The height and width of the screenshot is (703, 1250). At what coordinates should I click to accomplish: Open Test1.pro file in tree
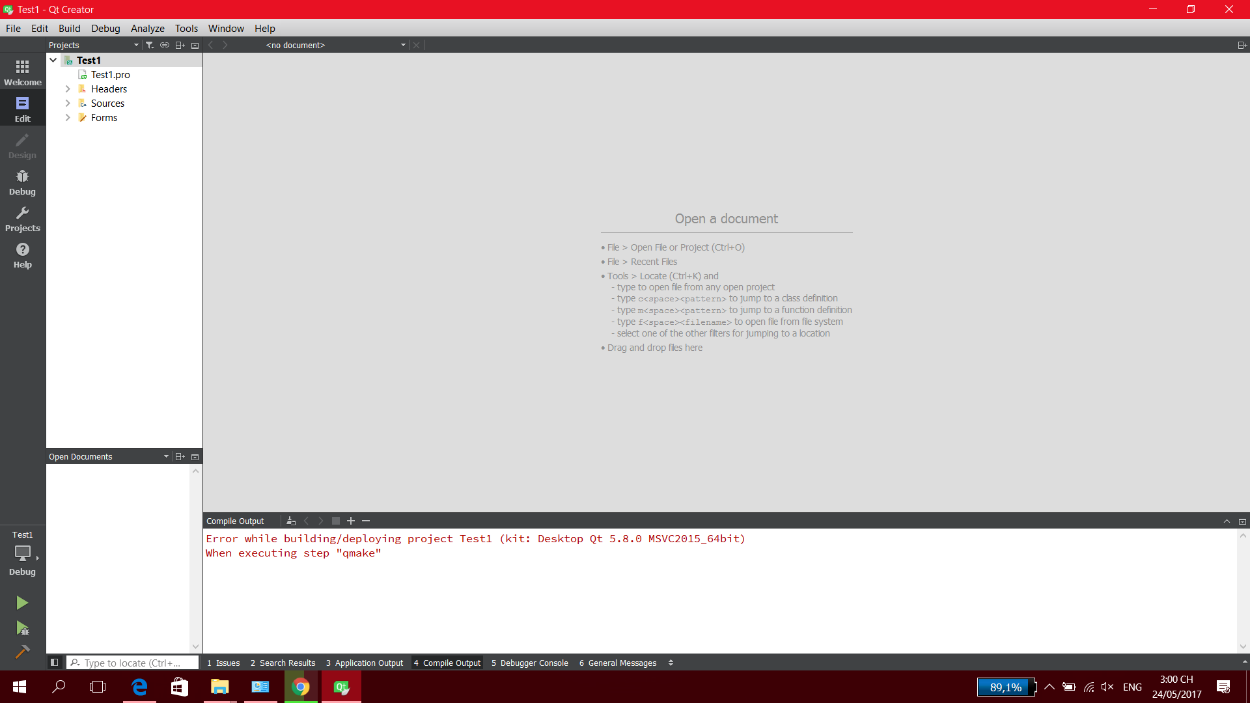pos(110,75)
